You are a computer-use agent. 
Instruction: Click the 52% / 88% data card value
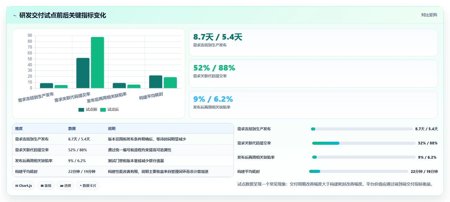pyautogui.click(x=214, y=68)
